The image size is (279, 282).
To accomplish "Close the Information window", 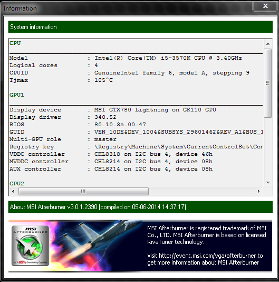I will click(265, 6).
